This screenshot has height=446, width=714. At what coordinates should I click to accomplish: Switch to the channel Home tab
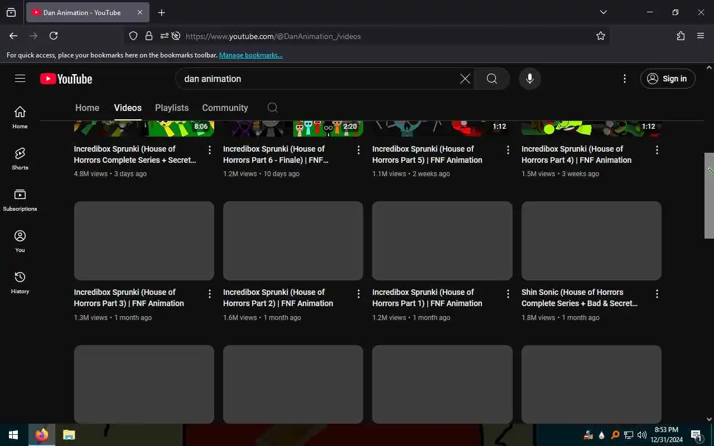point(87,108)
